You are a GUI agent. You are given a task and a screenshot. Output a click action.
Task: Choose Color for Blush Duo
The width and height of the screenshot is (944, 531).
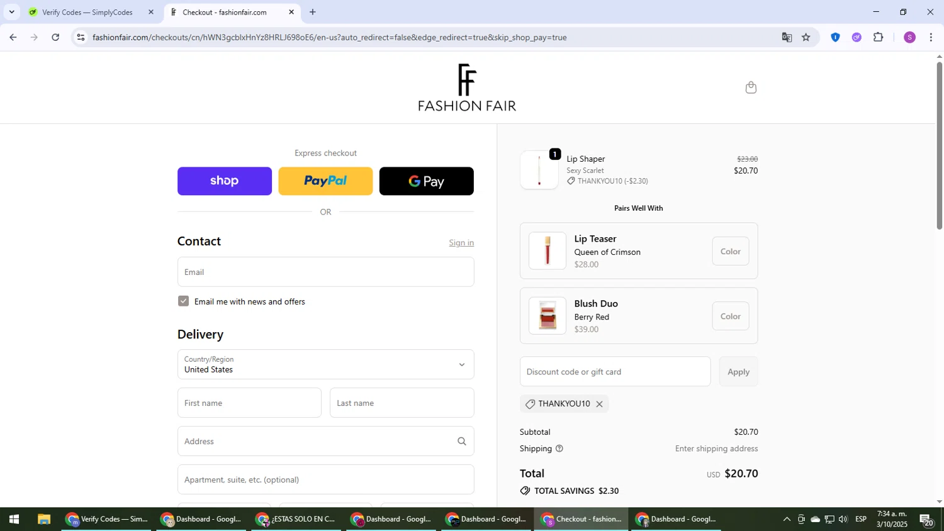point(730,316)
